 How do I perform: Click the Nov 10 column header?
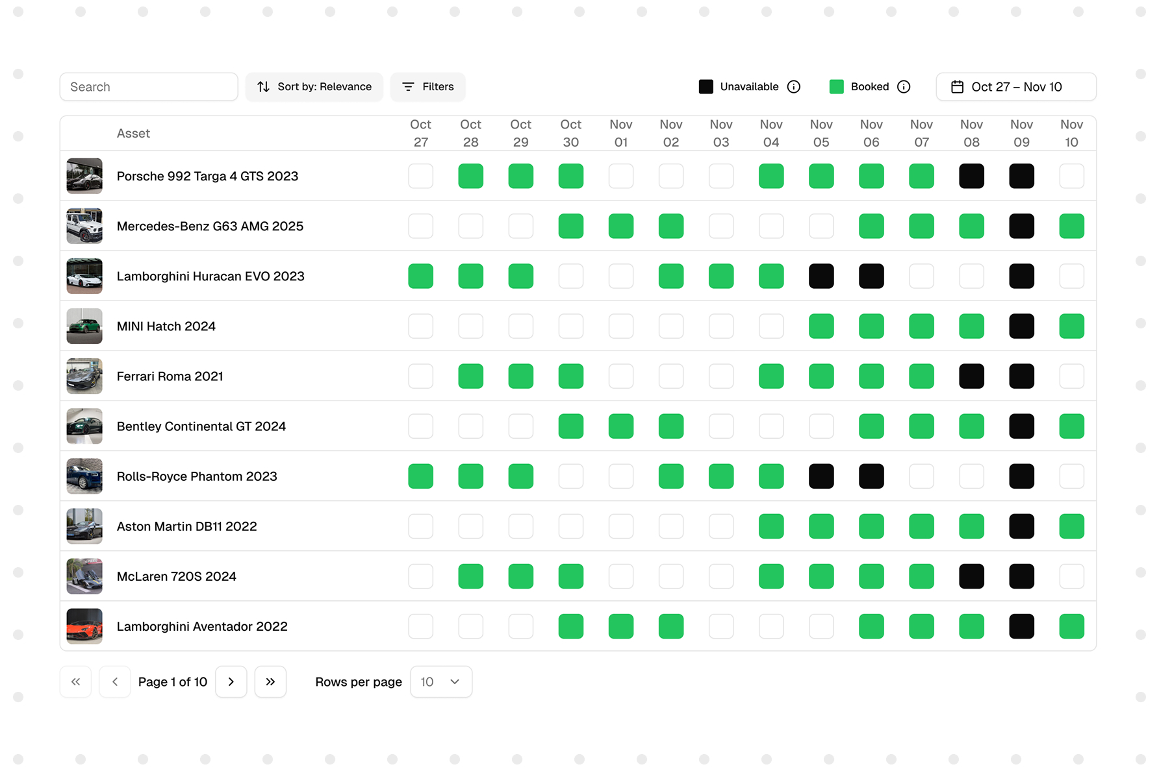tap(1072, 133)
